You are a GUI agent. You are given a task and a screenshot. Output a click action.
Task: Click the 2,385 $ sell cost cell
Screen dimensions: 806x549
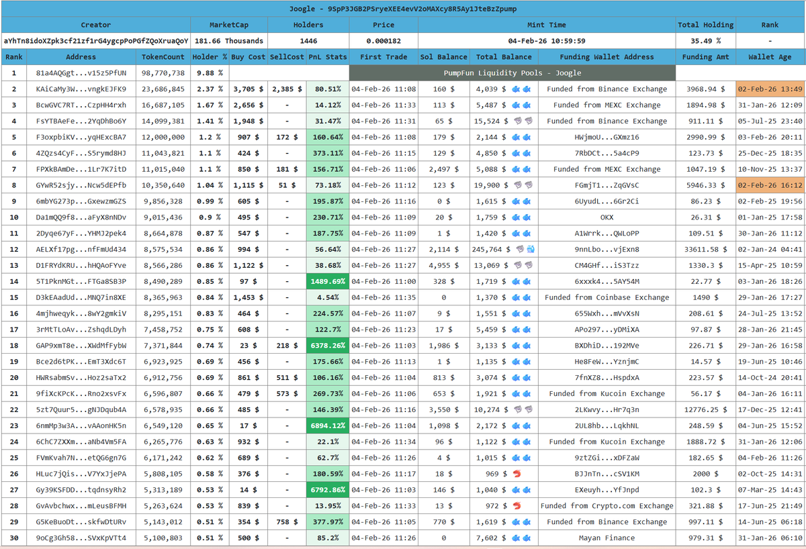click(287, 89)
